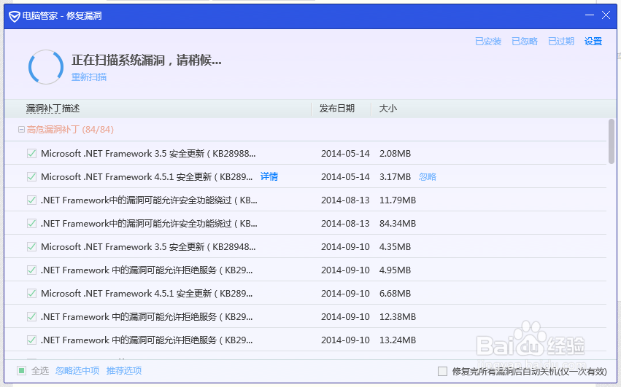
Task: Uncheck the 2.08MB .NET Framework 3.5 patch
Action: [x=31, y=153]
